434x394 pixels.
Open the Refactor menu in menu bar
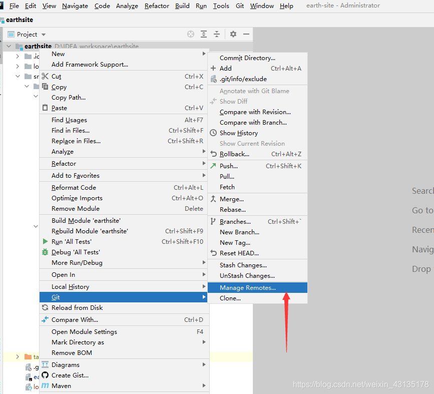point(157,6)
